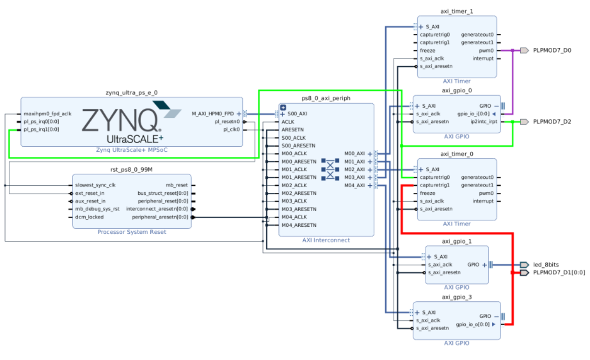Select the pl_ps_irq1[0:0] pin
Image resolution: width=590 pixels, height=360 pixels.
tap(41, 129)
